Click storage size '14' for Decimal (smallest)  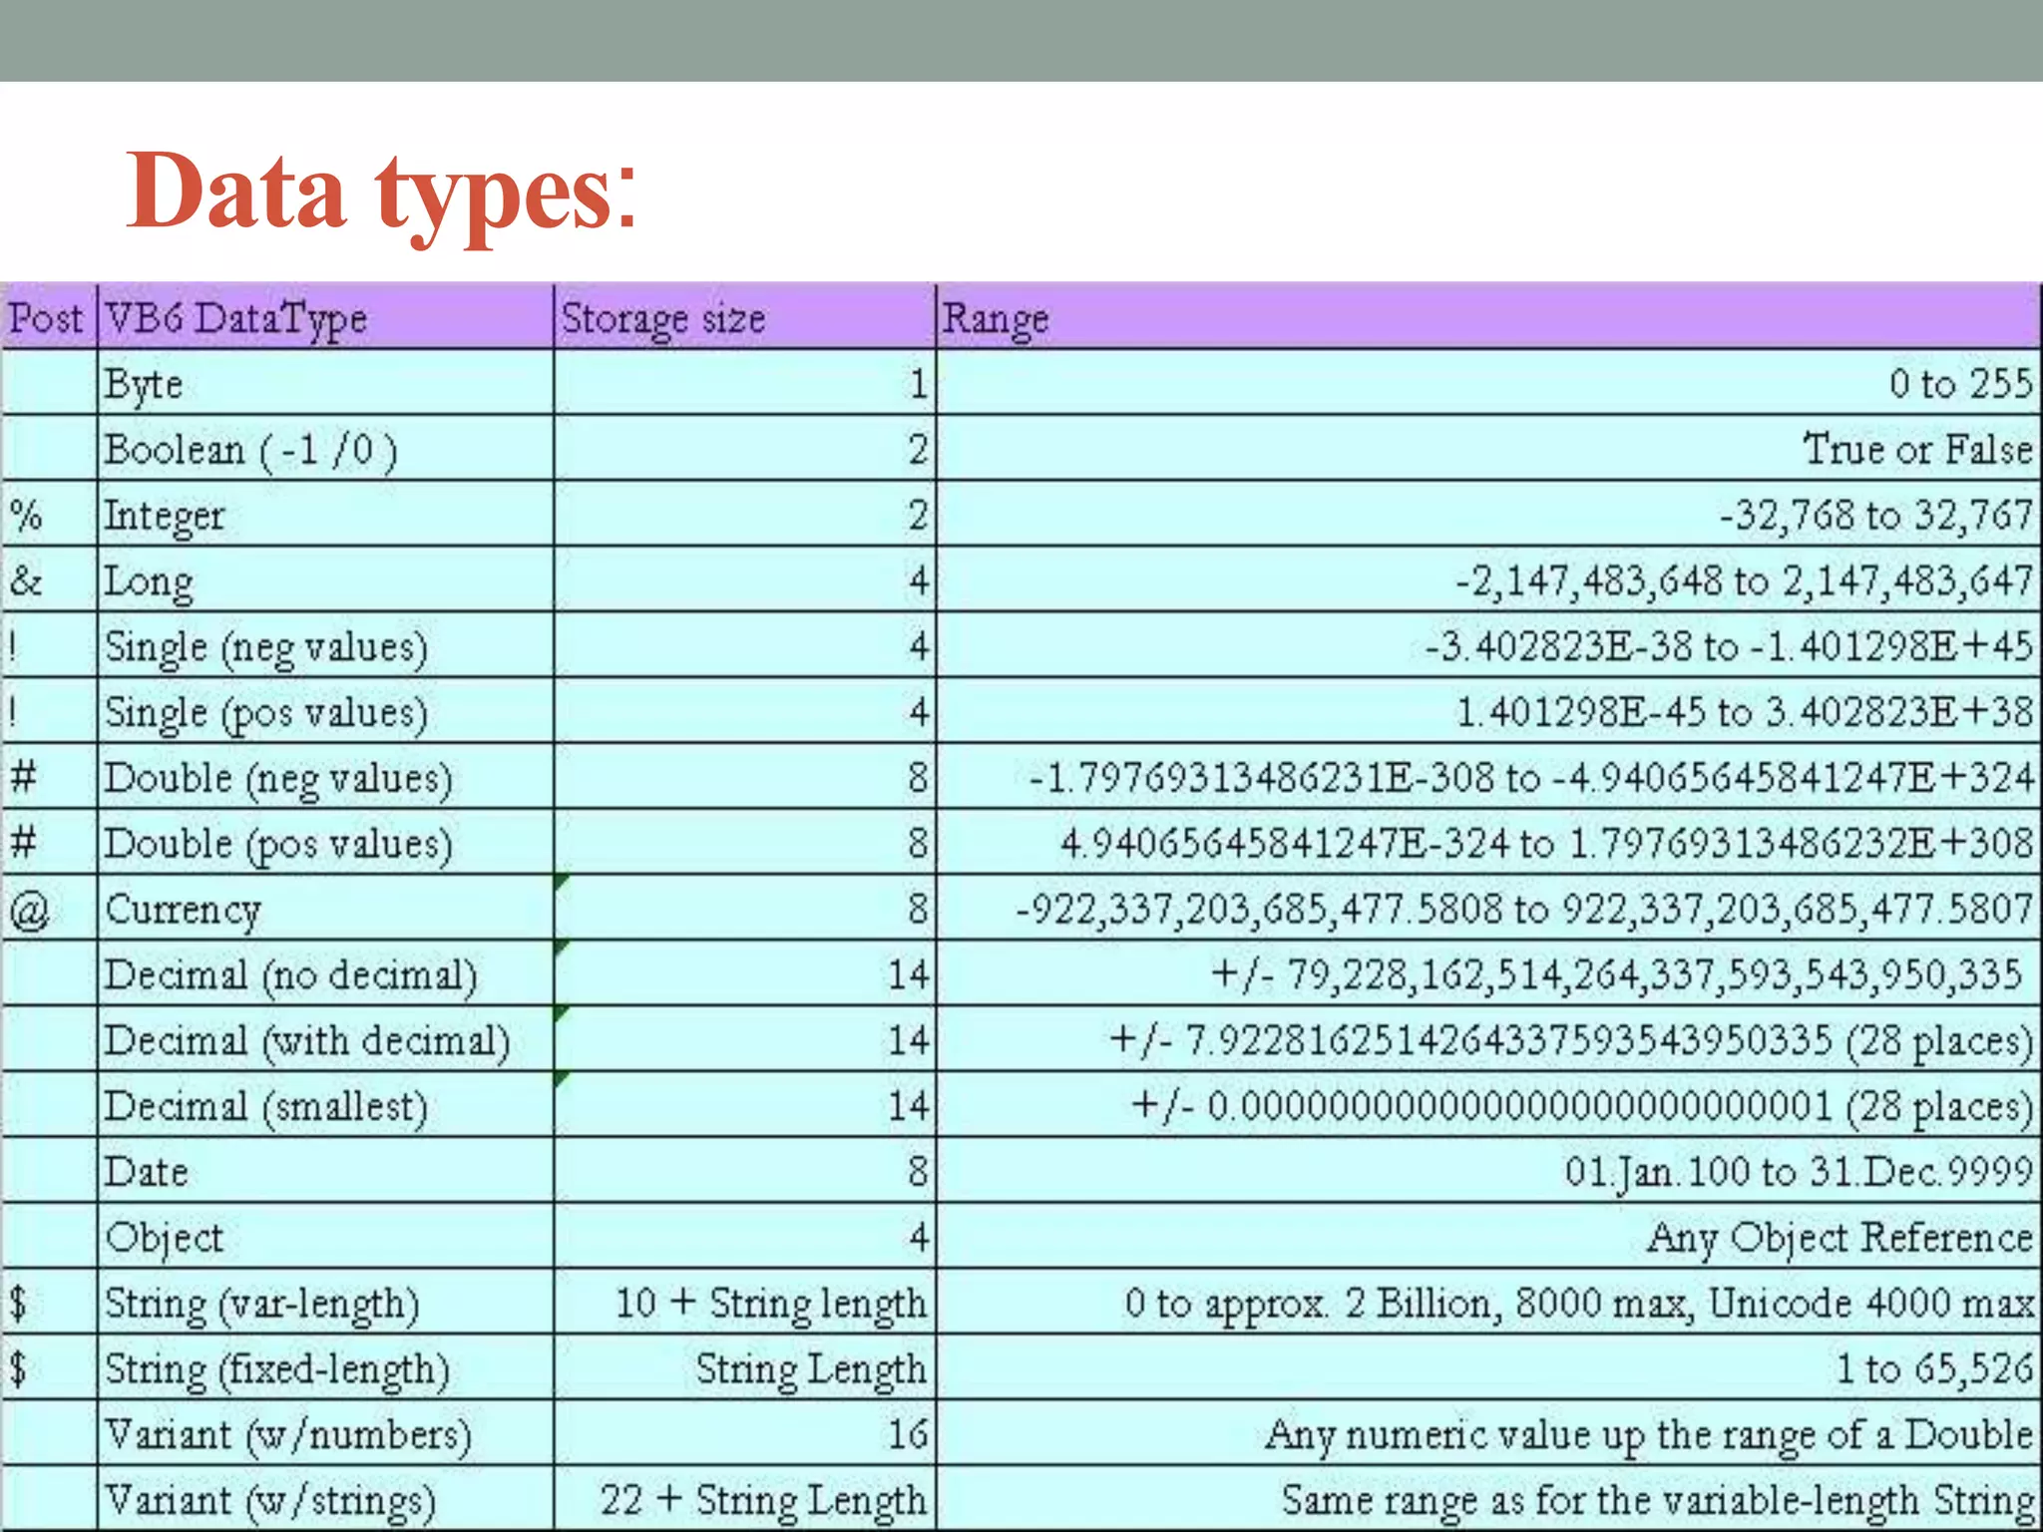[909, 1106]
